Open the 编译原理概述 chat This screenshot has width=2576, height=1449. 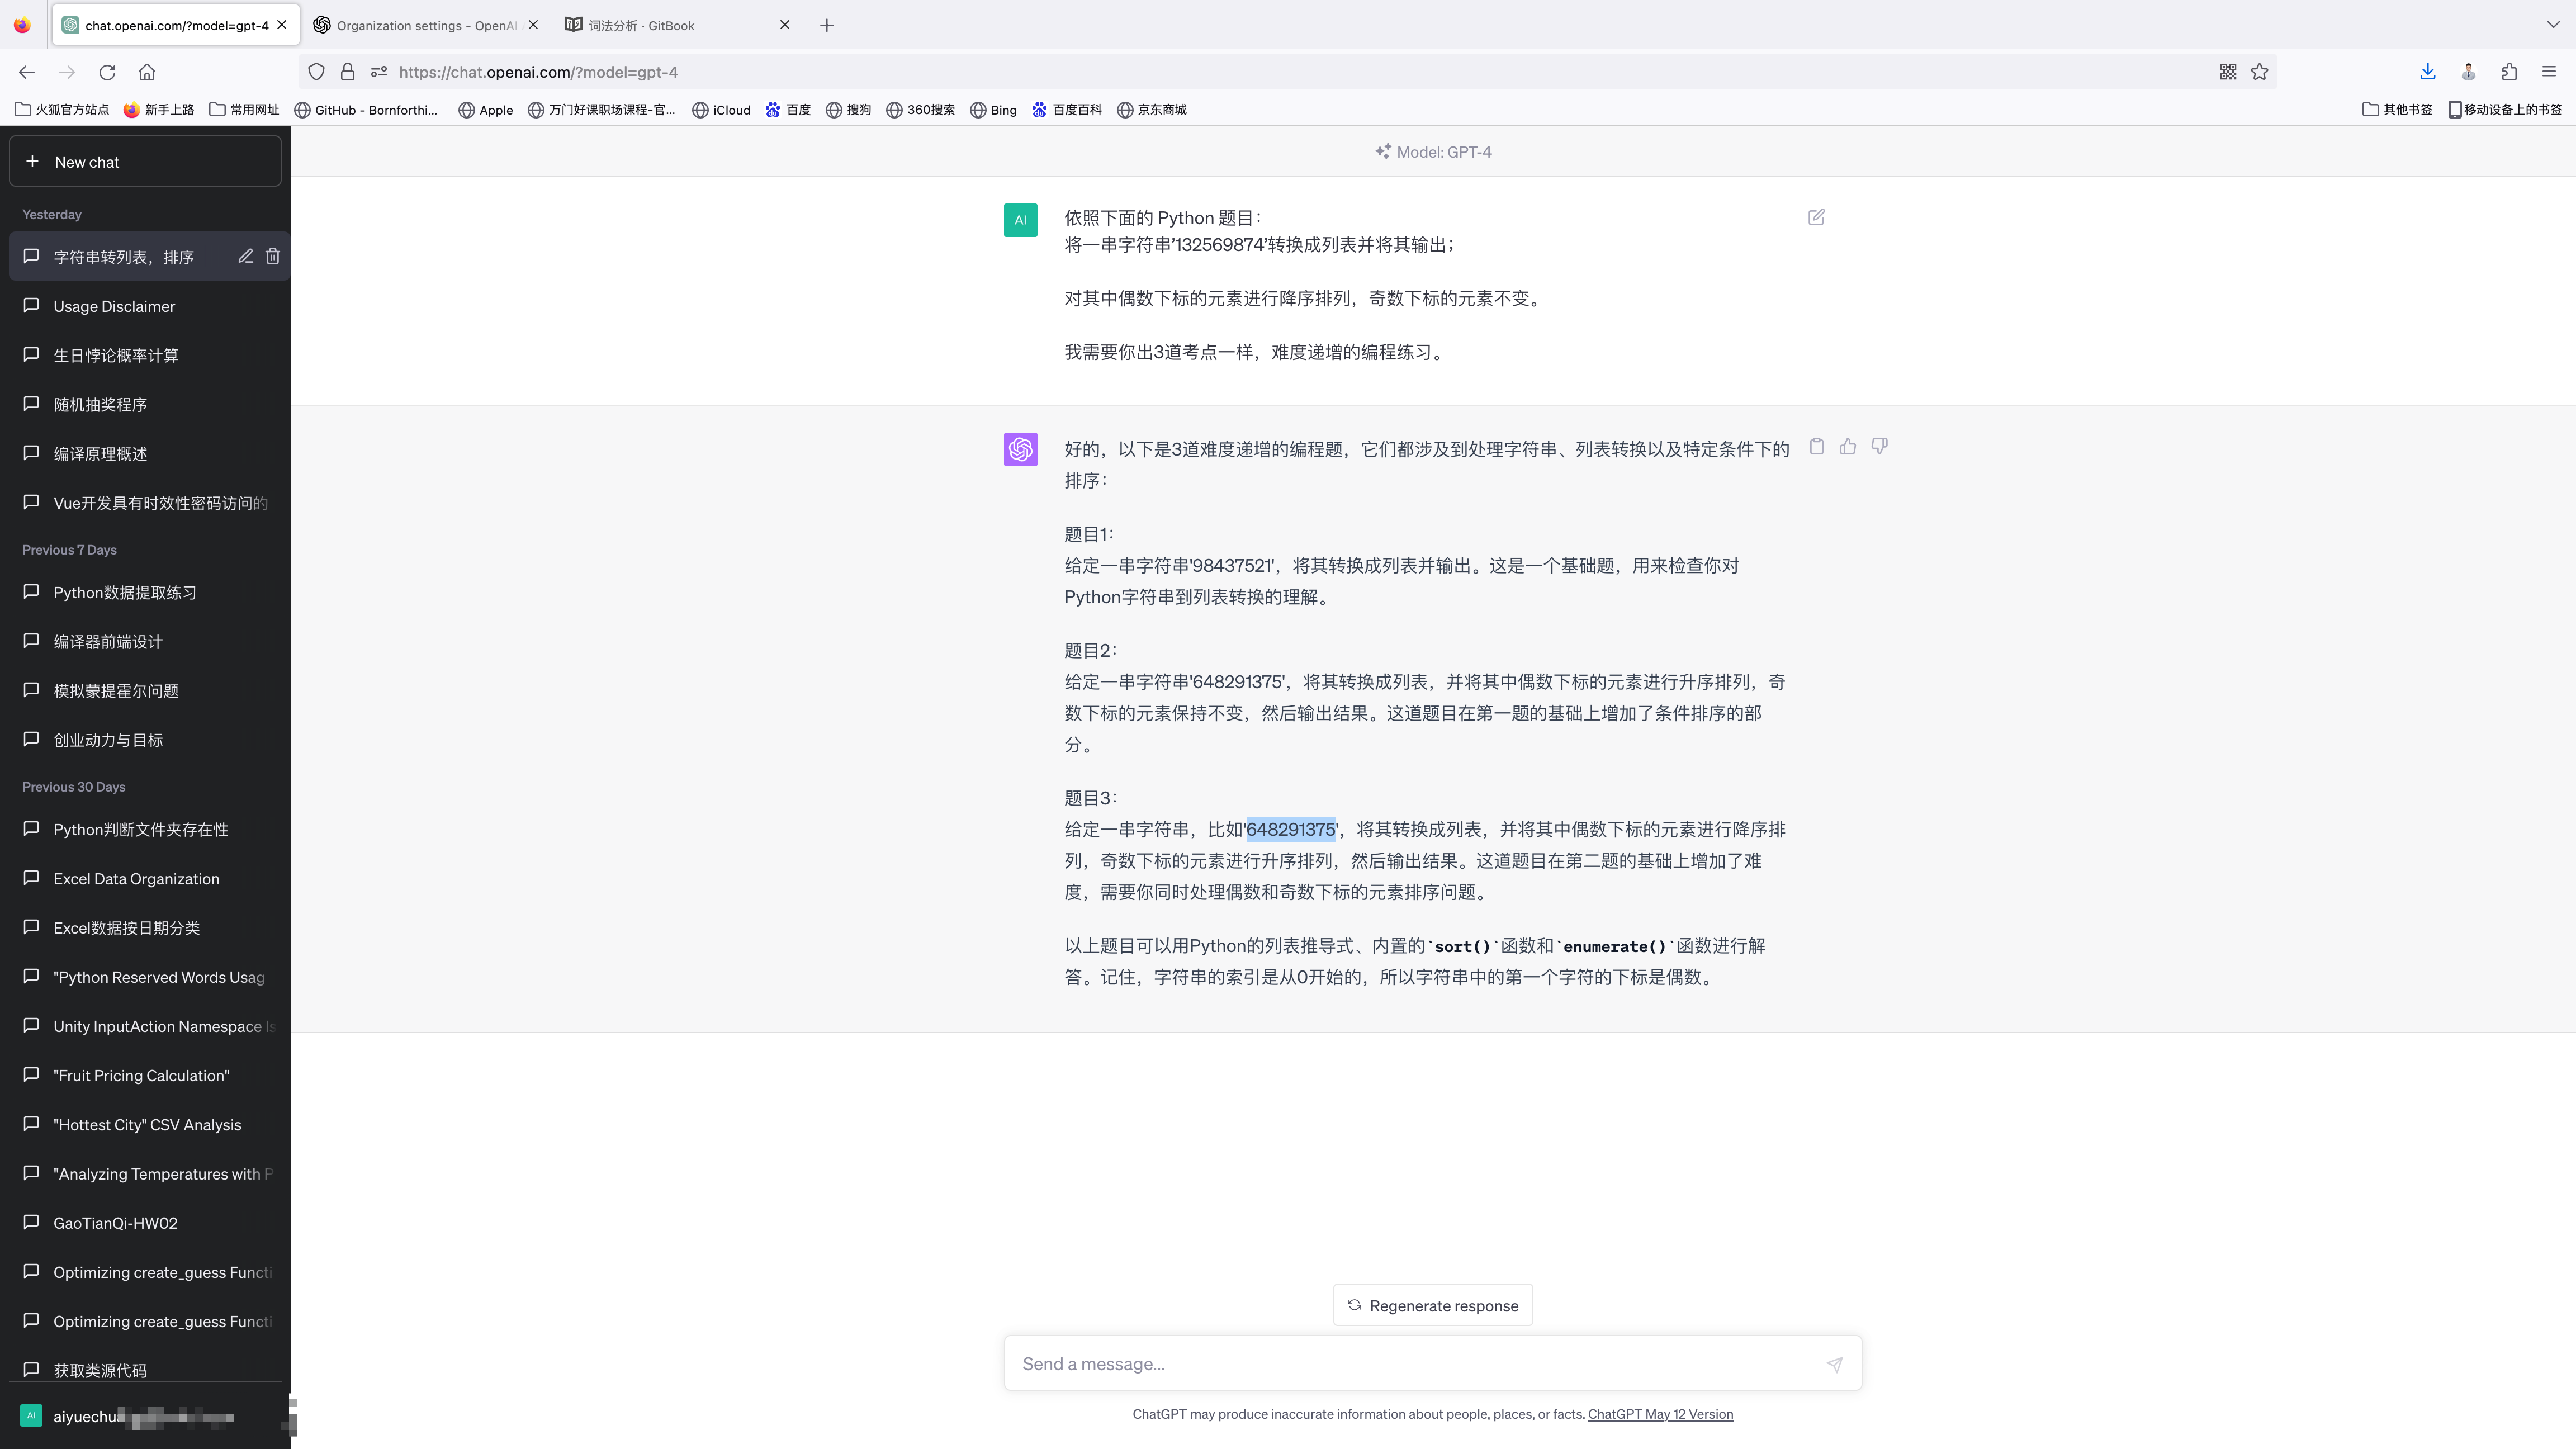tap(145, 453)
